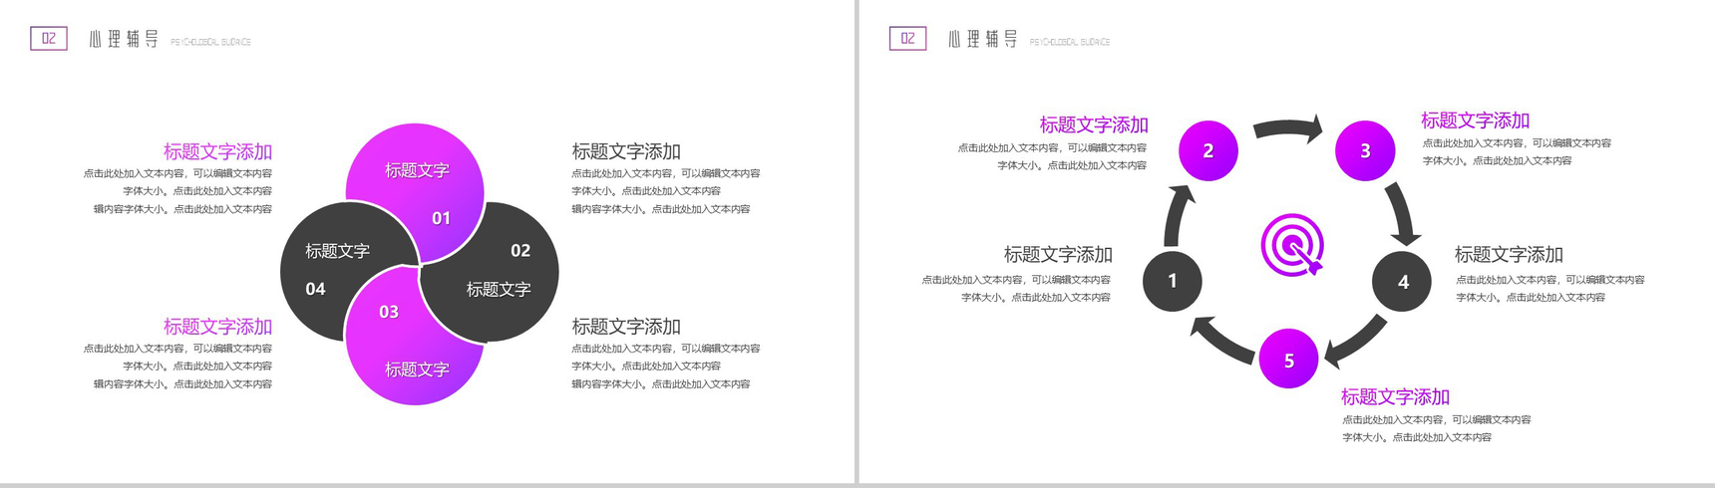
Task: Click the arrow from circle 2 to 3
Action: 1287,129
